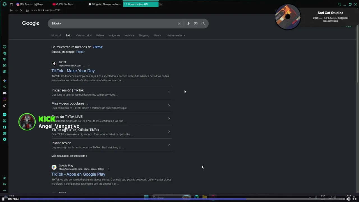Open a new browser tab
The width and height of the screenshot is (359, 202).
click(x=161, y=4)
